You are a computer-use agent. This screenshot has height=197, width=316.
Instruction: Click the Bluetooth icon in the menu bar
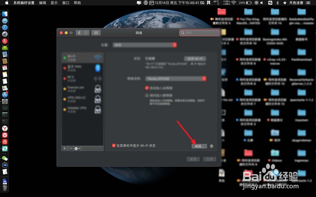tap(278, 3)
